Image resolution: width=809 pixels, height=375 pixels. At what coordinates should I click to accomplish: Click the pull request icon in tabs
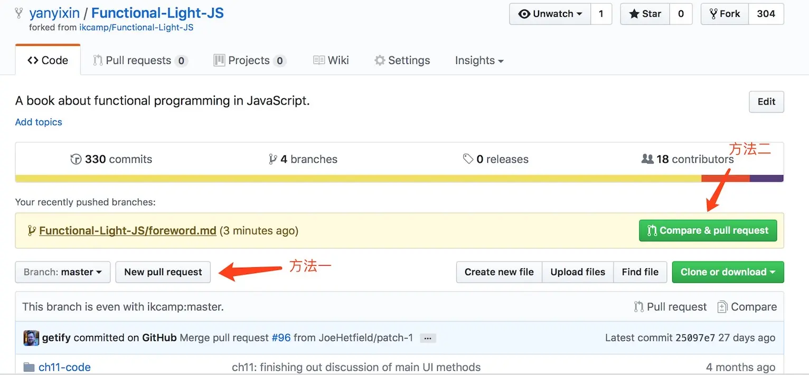(x=98, y=60)
